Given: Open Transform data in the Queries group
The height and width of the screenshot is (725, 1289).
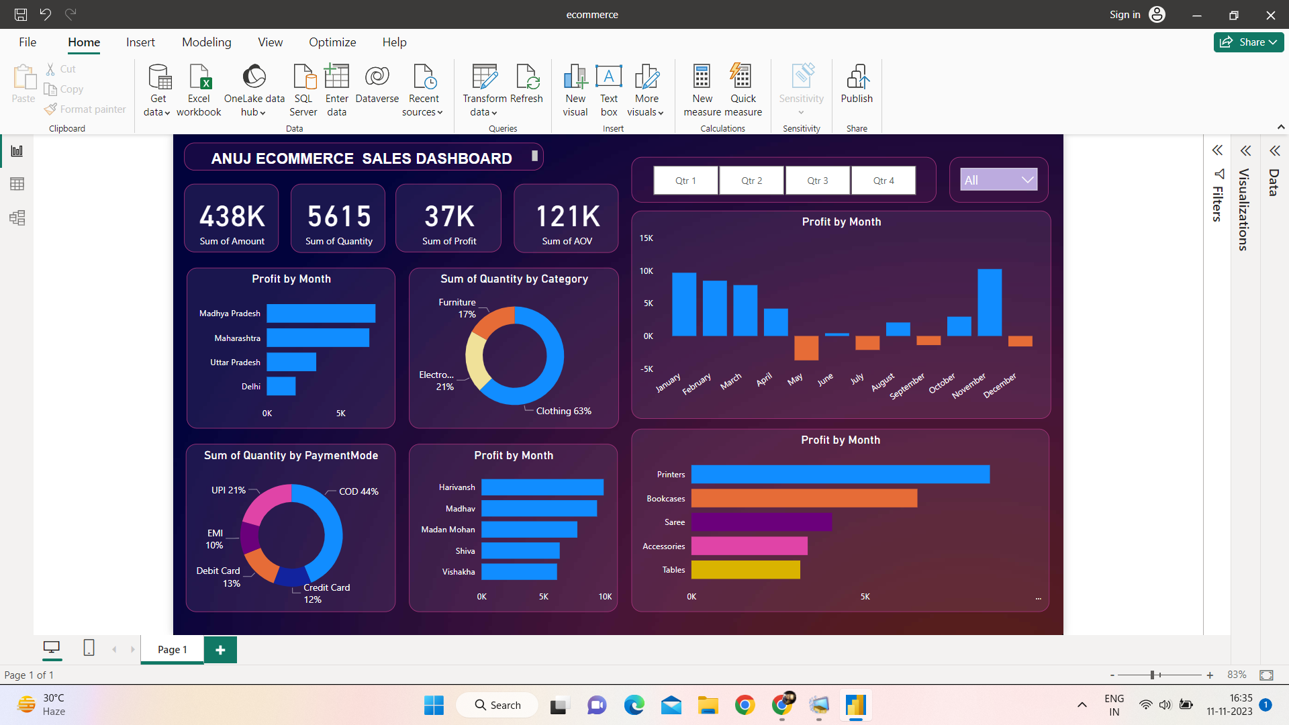Looking at the screenshot, I should point(484,87).
